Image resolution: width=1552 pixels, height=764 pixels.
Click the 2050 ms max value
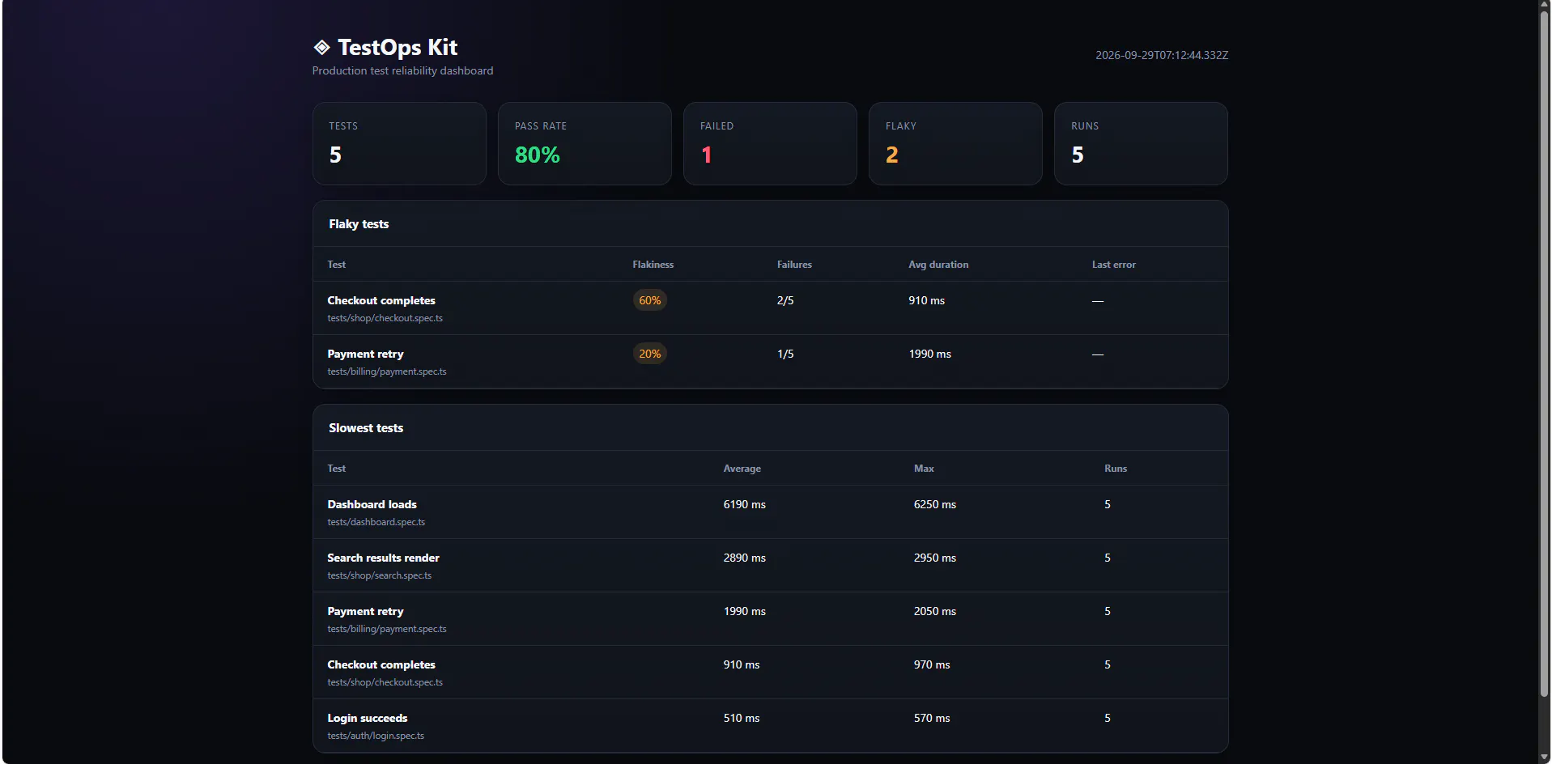(x=935, y=611)
